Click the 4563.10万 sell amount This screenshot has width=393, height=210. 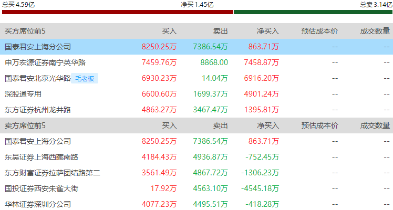(210, 188)
